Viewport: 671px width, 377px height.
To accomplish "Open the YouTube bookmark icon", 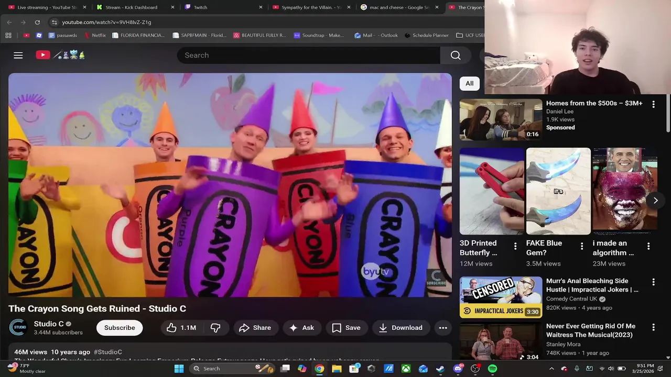I will point(26,35).
